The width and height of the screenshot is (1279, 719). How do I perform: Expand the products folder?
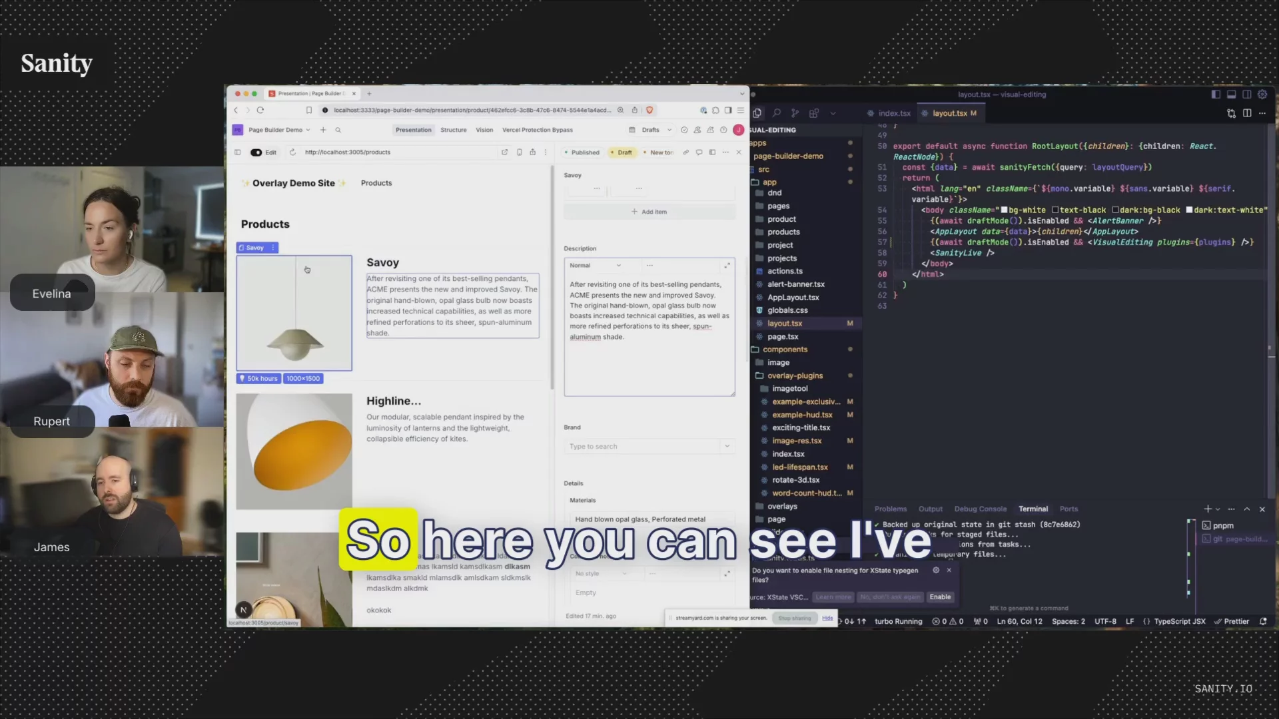[783, 232]
